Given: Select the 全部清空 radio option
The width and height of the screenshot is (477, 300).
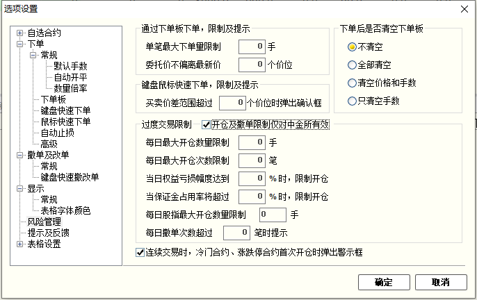Looking at the screenshot, I should click(352, 65).
